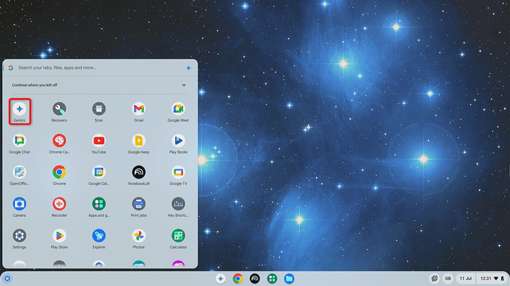
Task: Open the Settings app
Action: 19,239
